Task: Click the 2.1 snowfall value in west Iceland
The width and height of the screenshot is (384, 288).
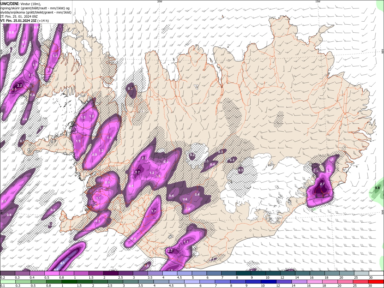Action: (144, 158)
